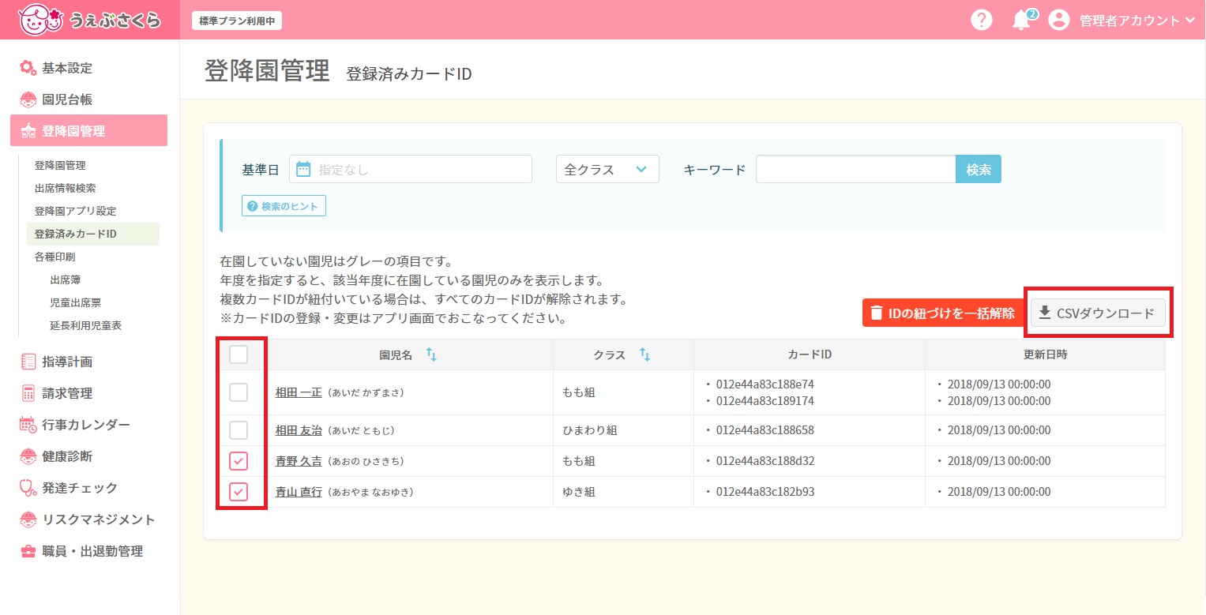This screenshot has width=1206, height=615.
Task: Open notifications bell icon
Action: (x=1021, y=21)
